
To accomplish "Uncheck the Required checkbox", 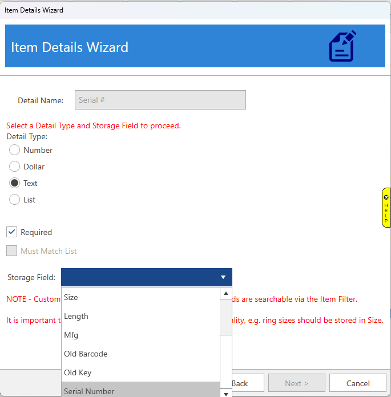I will 11,232.
